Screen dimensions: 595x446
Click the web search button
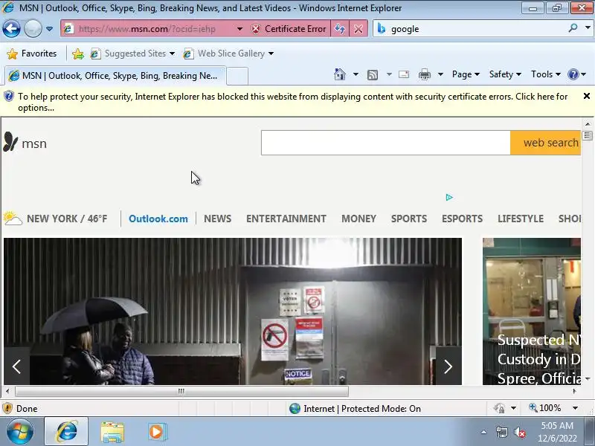546,143
